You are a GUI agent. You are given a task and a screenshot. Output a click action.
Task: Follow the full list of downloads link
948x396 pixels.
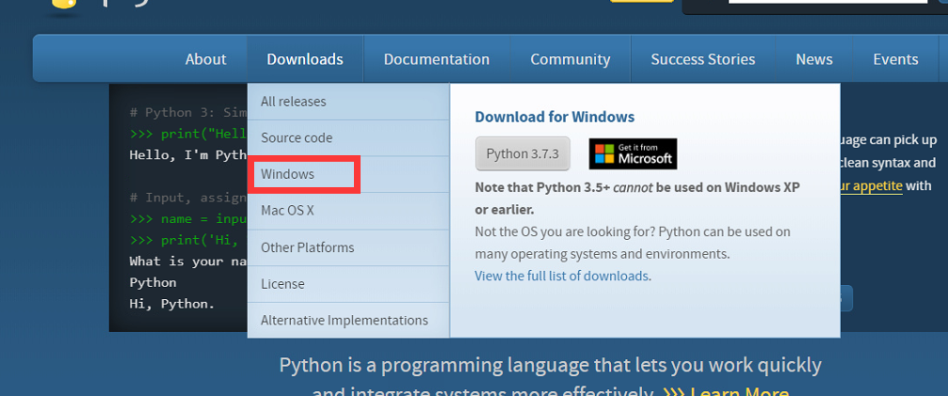click(x=562, y=276)
